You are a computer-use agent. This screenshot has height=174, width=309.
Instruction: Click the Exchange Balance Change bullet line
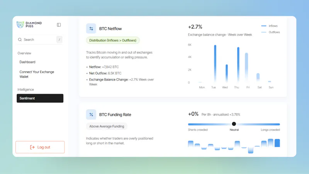pyautogui.click(x=121, y=82)
